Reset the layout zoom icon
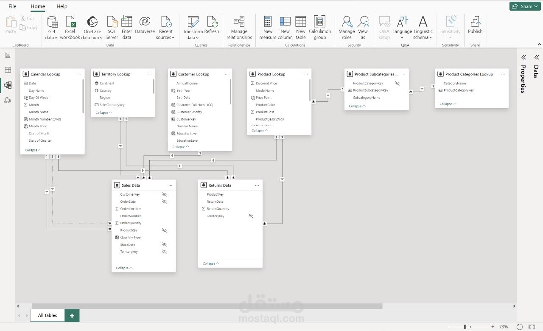The width and height of the screenshot is (543, 331). click(520, 327)
